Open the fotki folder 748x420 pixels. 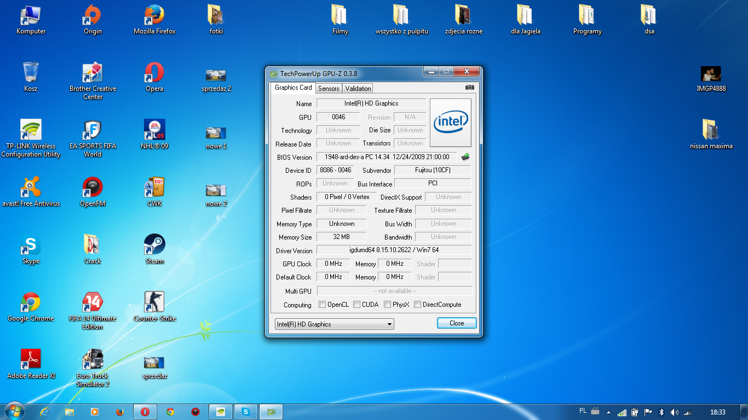[216, 20]
